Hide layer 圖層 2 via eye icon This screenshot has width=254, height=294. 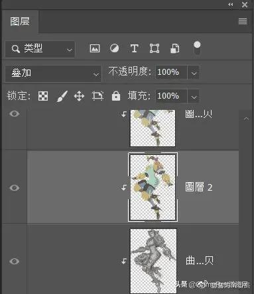[15, 188]
